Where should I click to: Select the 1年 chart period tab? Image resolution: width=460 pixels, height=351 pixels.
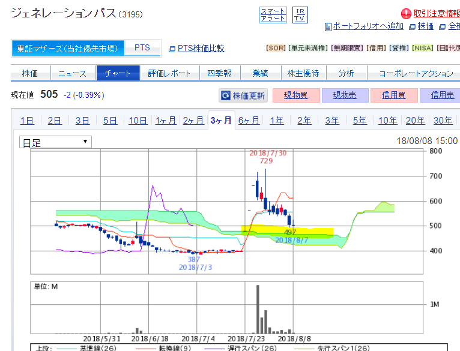coord(277,121)
